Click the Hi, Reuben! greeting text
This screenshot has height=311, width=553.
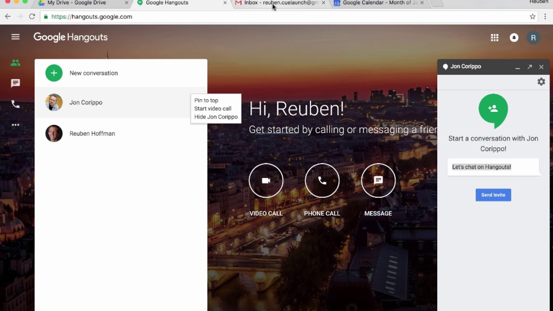coord(296,109)
